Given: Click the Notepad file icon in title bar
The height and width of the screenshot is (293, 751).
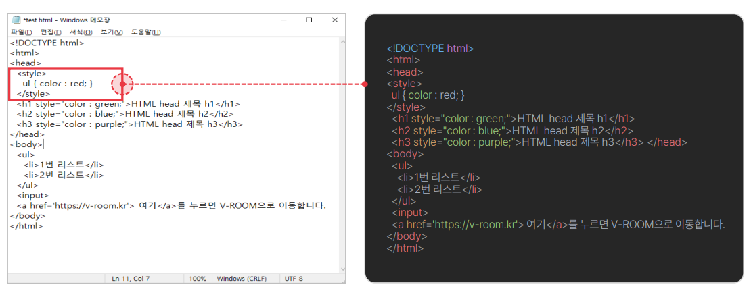Looking at the screenshot, I should point(16,20).
